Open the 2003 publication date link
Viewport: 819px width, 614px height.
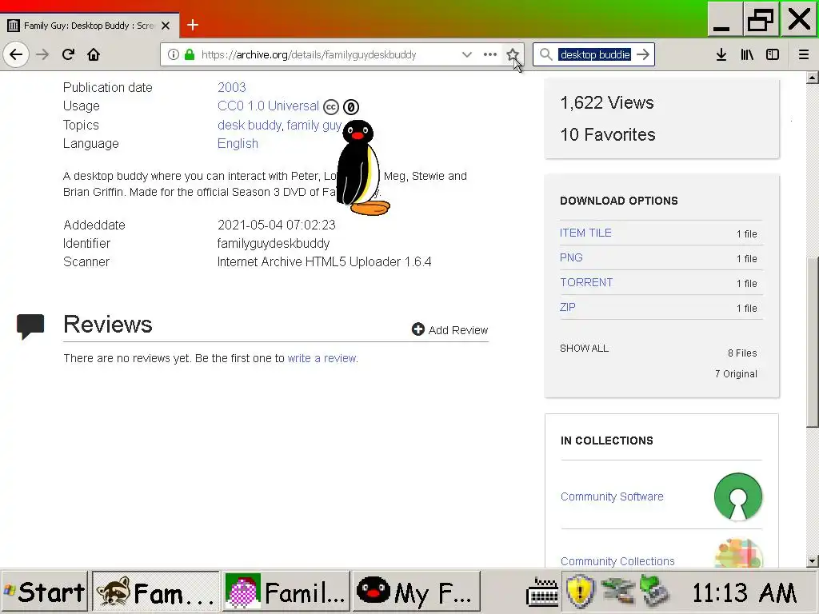tap(231, 87)
